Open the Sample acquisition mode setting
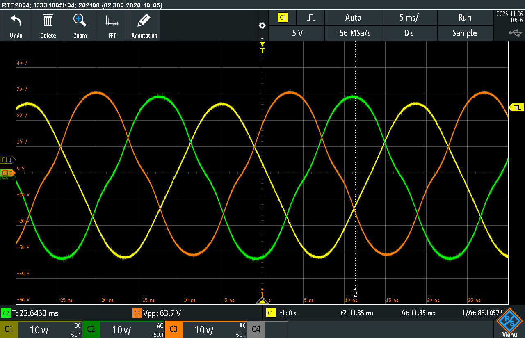Image resolution: width=525 pixels, height=338 pixels. pos(465,33)
